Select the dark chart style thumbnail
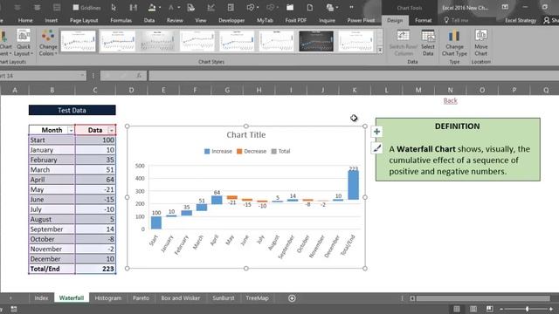Image resolution: width=559 pixels, height=314 pixels. pyautogui.click(x=316, y=41)
